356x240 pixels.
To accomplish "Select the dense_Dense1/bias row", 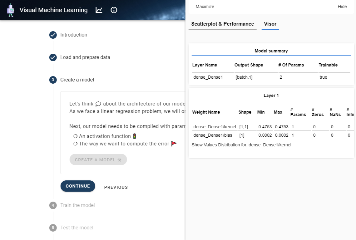I will [212, 135].
